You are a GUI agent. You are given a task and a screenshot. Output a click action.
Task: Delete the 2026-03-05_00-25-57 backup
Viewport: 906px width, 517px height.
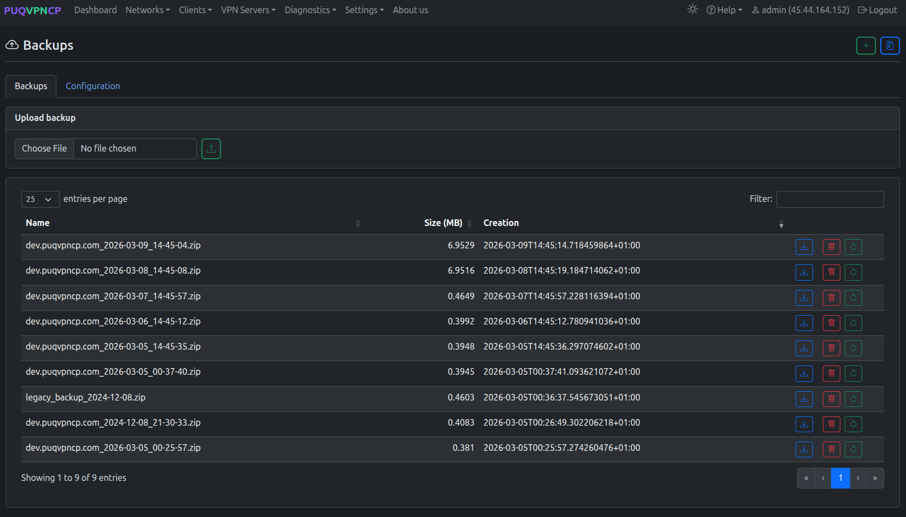pyautogui.click(x=831, y=449)
